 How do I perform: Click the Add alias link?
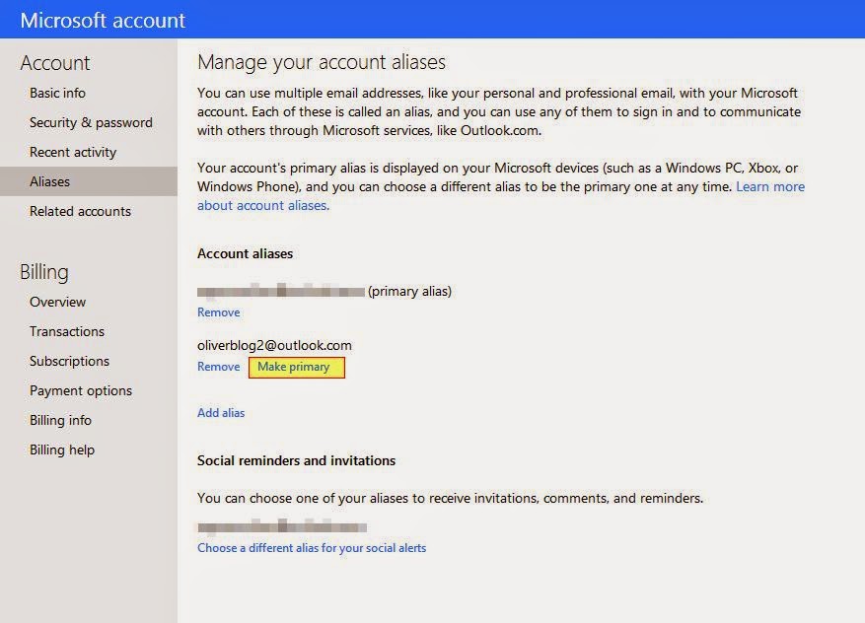221,413
